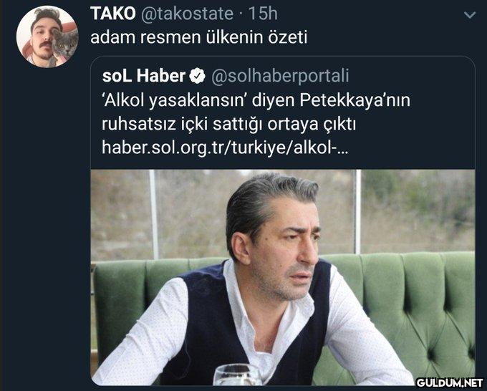The height and width of the screenshot is (391, 487).
Task: Click the 'Alkol yasaklansın' headline line
Action: (x=256, y=101)
